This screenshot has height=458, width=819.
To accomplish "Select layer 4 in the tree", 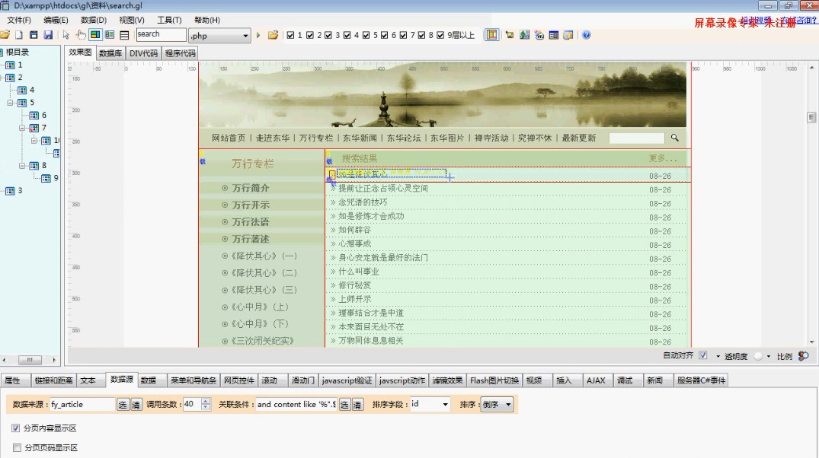I will click(x=27, y=90).
